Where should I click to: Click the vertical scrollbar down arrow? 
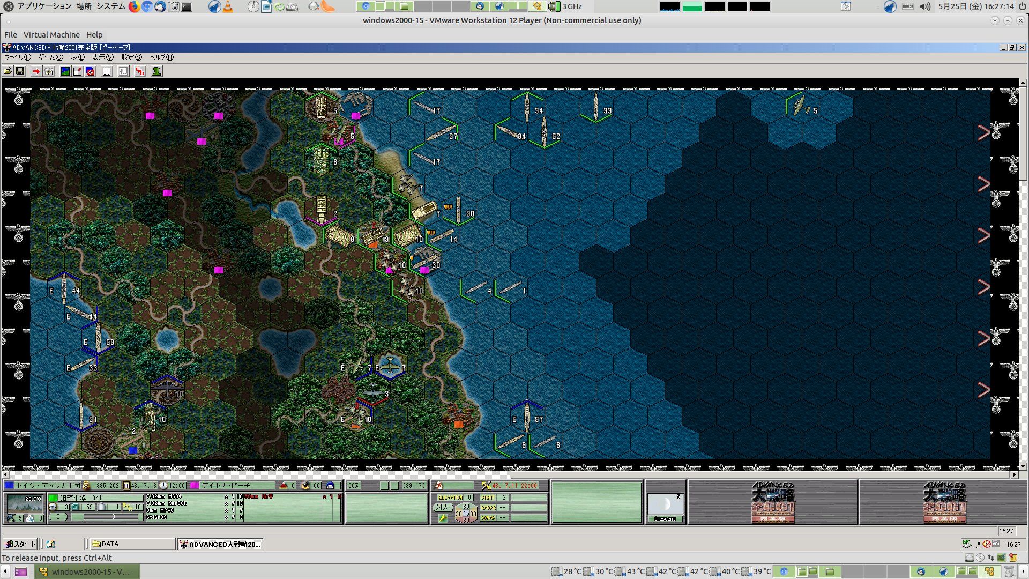[1023, 466]
